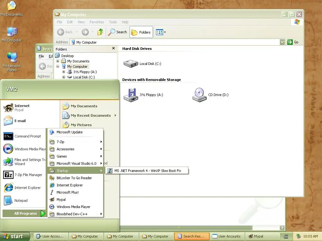Click the Go button
This screenshot has width=322, height=241.
293,42
